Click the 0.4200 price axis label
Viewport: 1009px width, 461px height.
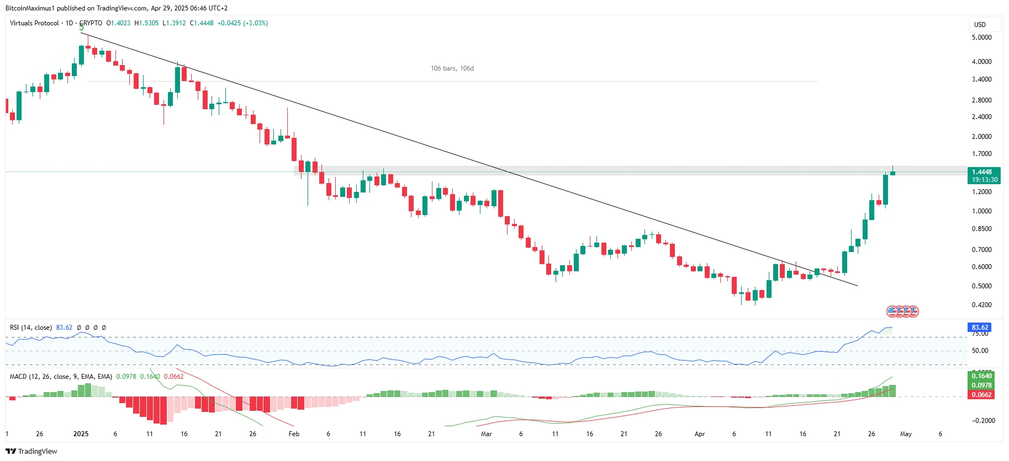(981, 305)
